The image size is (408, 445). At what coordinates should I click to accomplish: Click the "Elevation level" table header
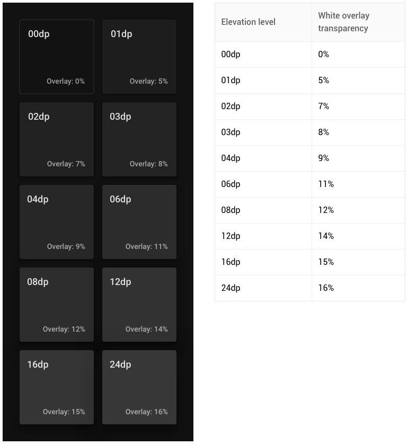click(x=249, y=22)
